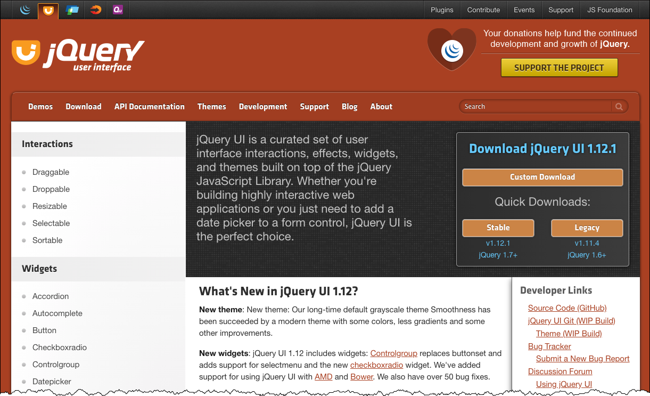The width and height of the screenshot is (650, 396).
Task: Click the jQuery 1.7+ text
Action: pyautogui.click(x=498, y=255)
